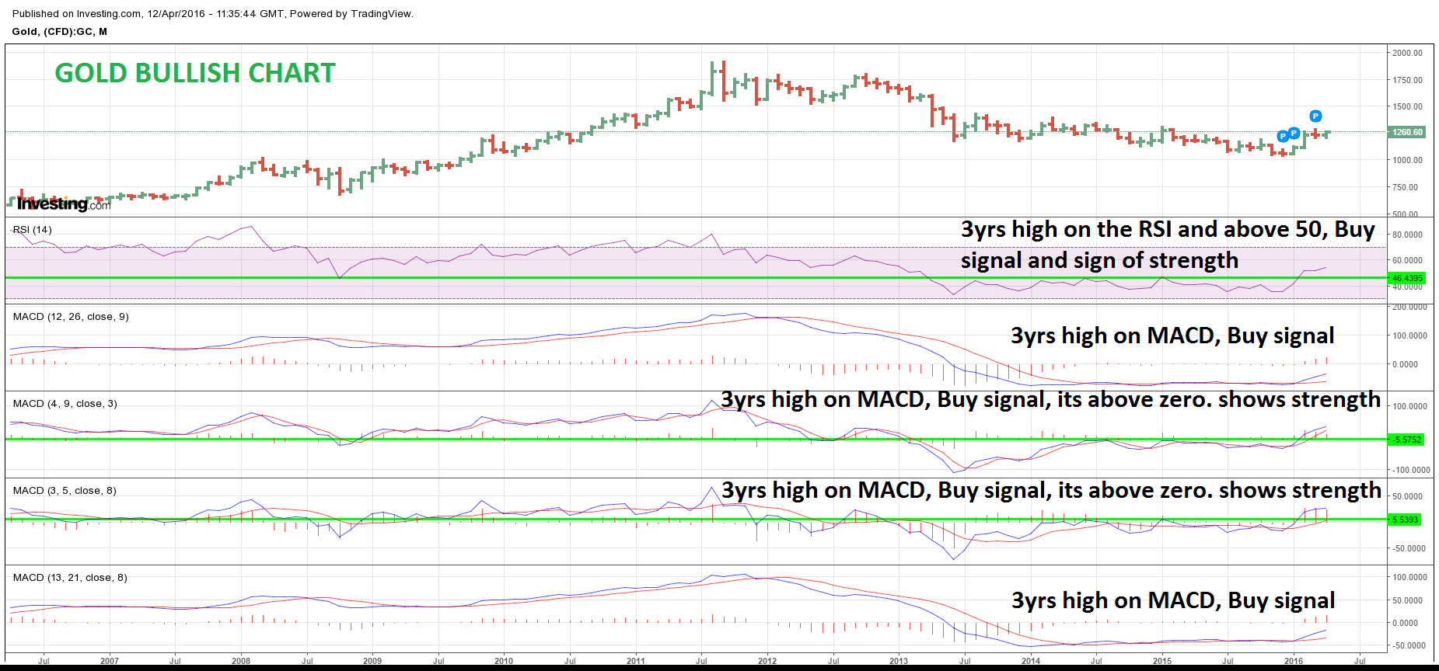Screen dimensions: 1439x671
Task: Click the 1500.00 price axis label
Action: pyautogui.click(x=1407, y=106)
